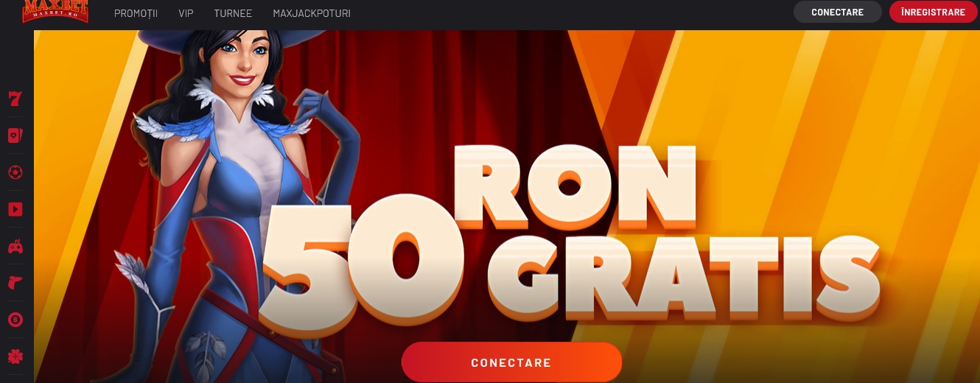Select the pistol-shaped sidebar icon
Screen dimensions: 980x383
coord(15,283)
